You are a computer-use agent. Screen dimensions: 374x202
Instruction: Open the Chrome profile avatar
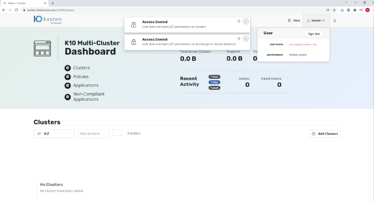[367, 10]
